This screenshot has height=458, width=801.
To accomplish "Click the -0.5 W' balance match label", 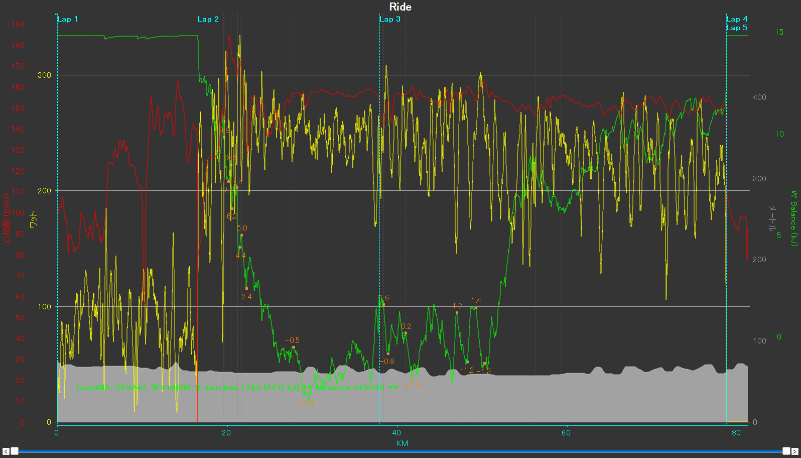I will [x=293, y=340].
